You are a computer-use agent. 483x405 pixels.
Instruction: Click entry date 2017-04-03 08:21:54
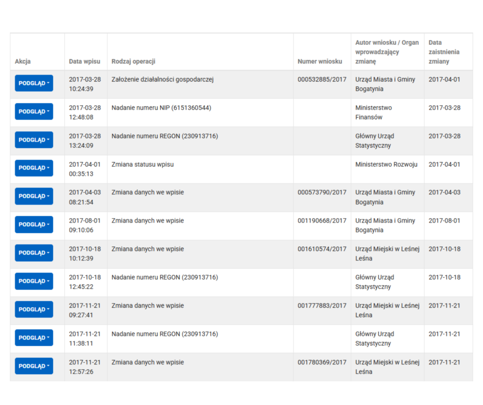pos(85,197)
